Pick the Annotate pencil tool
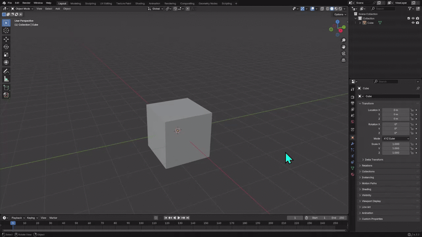 pyautogui.click(x=6, y=72)
